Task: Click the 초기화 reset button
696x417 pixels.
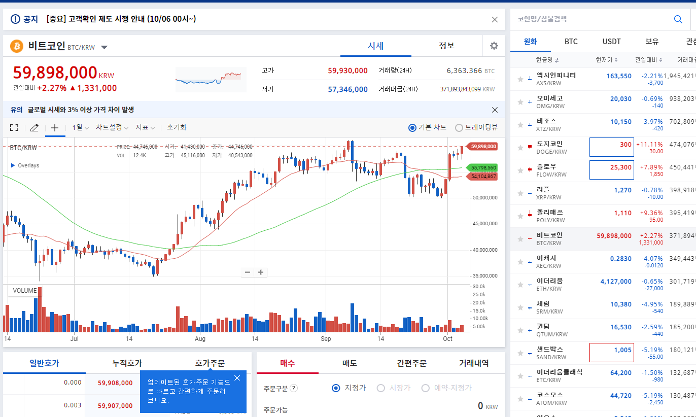Action: pyautogui.click(x=177, y=127)
